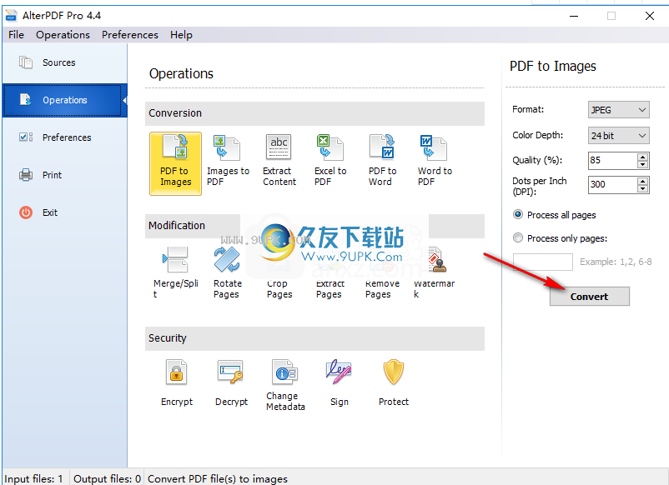
Task: Click the Dots per Inch input field
Action: click(612, 185)
